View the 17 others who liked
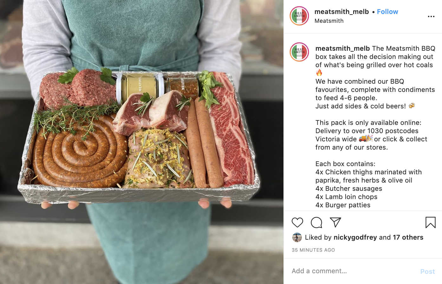Viewport: 442px width, 284px height. [x=408, y=237]
